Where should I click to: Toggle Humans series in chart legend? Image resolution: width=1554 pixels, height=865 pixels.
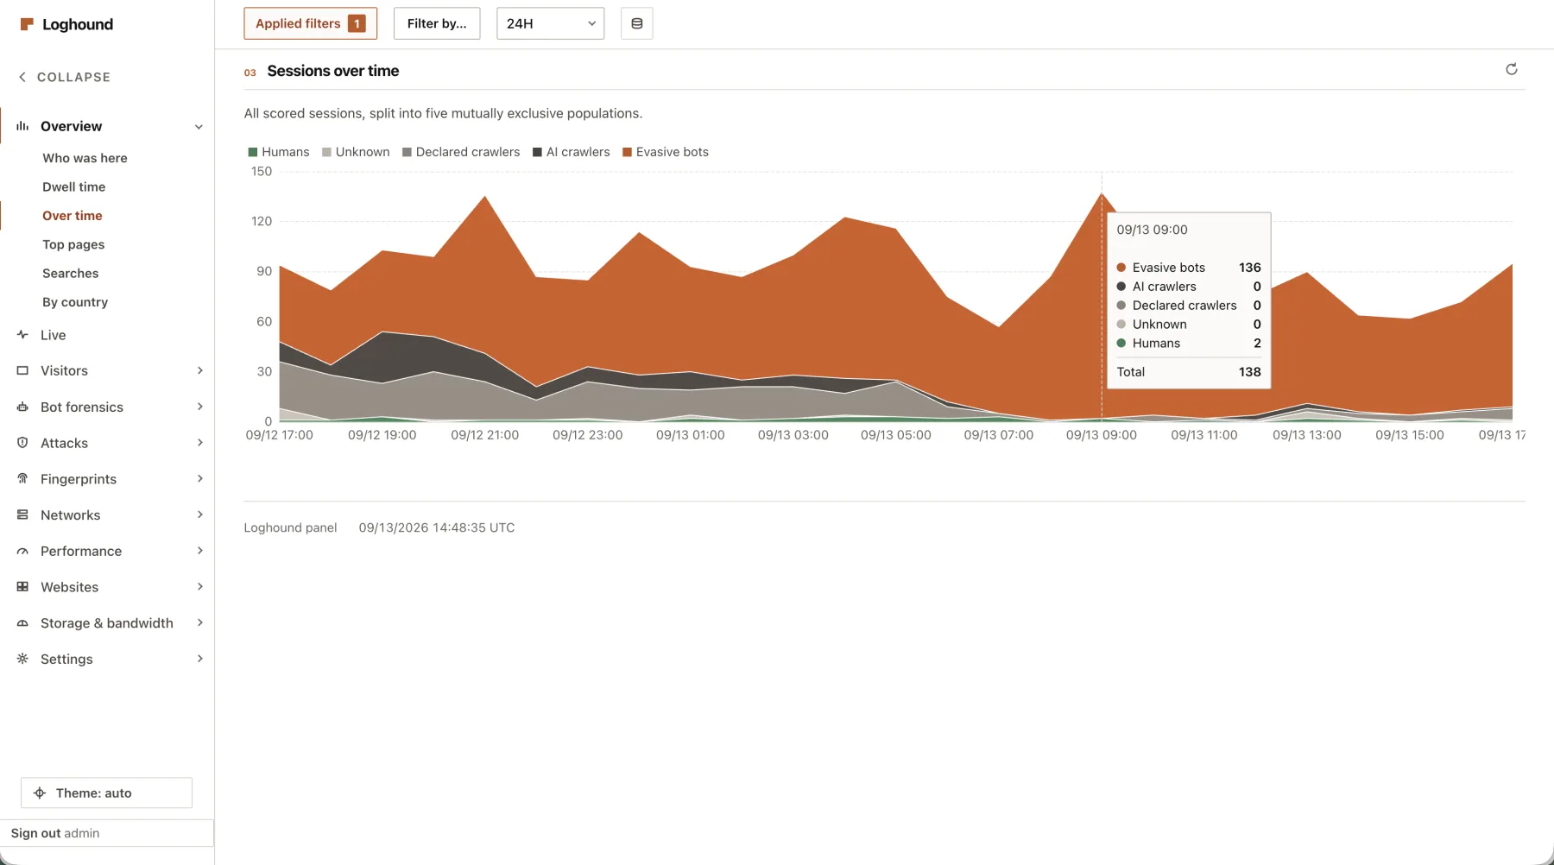pos(278,152)
